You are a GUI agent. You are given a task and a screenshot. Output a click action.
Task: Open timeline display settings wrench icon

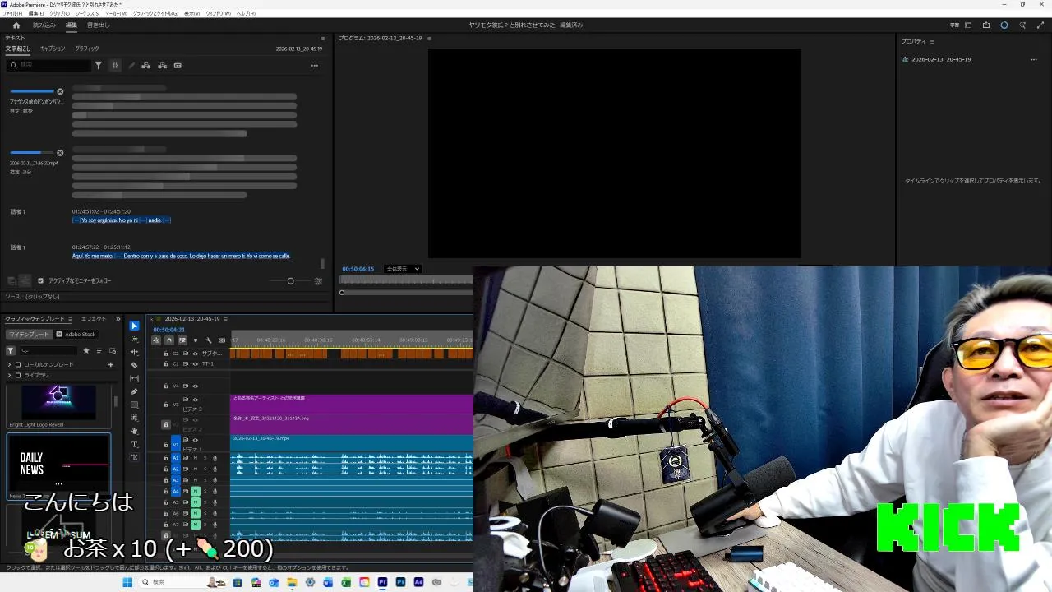click(x=209, y=340)
